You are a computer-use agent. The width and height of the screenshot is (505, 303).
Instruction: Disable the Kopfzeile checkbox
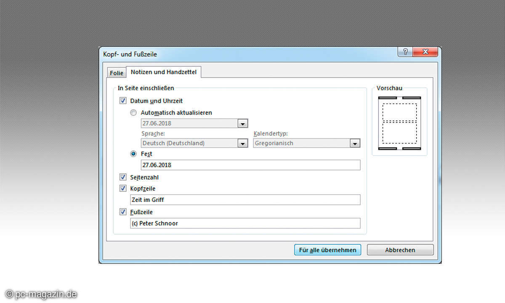pos(123,189)
